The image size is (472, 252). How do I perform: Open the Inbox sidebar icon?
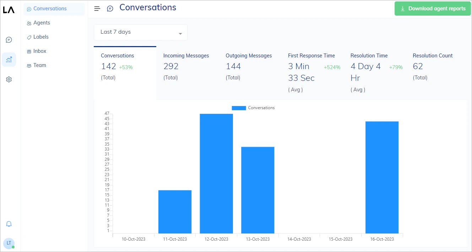click(29, 51)
